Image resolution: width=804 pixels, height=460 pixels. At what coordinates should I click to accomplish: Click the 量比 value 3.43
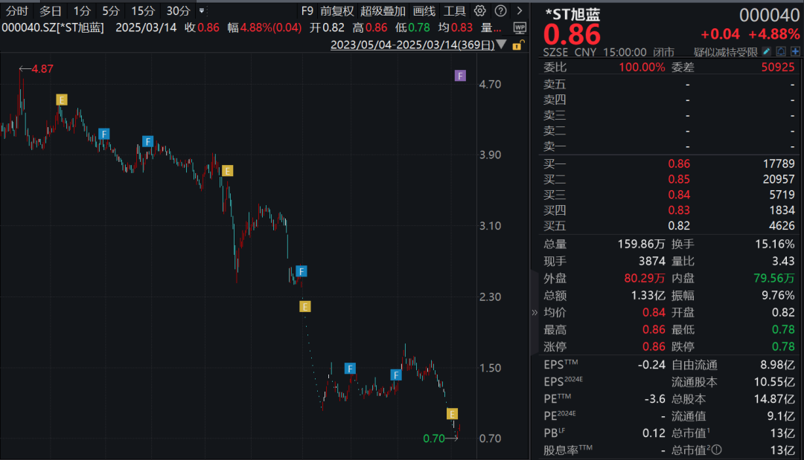[x=783, y=261]
